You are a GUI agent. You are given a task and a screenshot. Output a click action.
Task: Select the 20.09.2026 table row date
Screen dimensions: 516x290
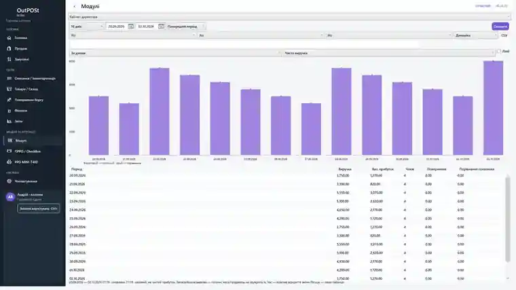coord(77,176)
